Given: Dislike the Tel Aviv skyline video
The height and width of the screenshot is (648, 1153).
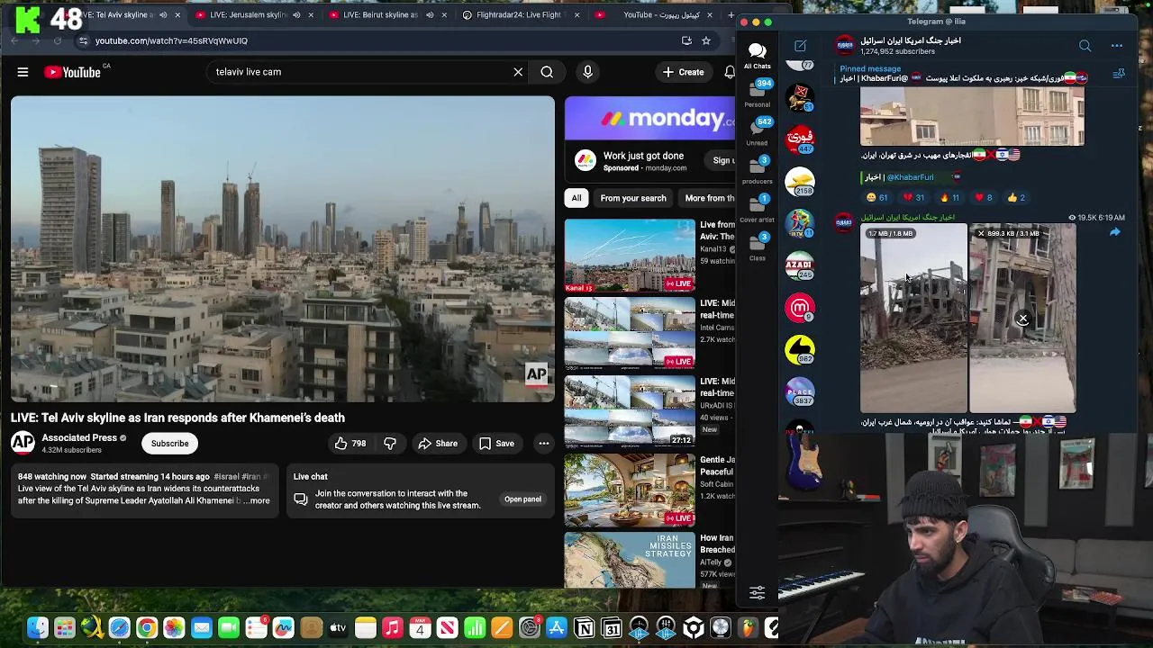Looking at the screenshot, I should pyautogui.click(x=390, y=443).
